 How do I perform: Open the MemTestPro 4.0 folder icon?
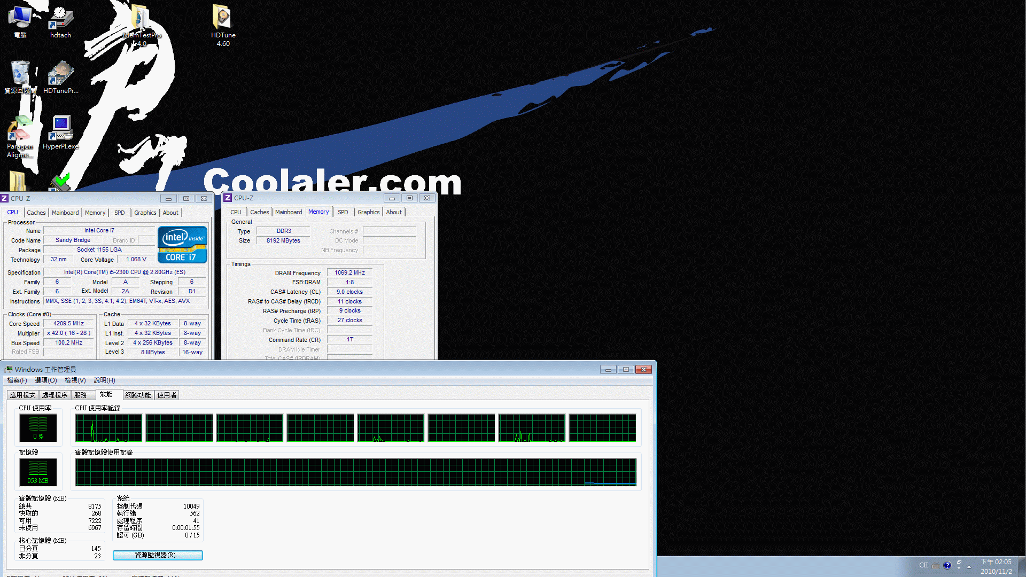click(141, 25)
